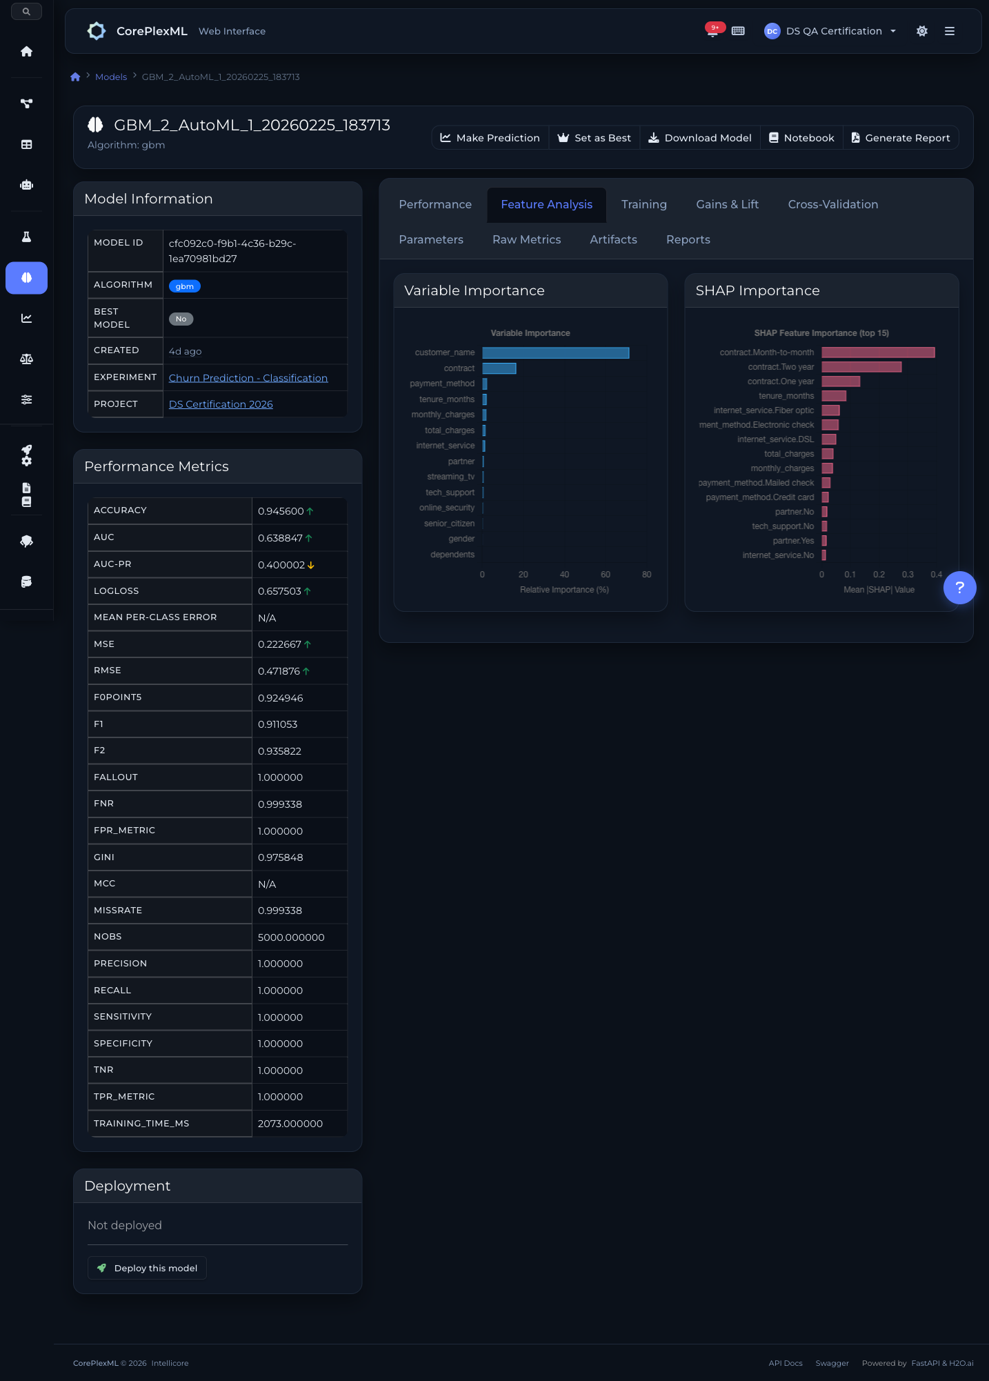Click the Generate Report button
This screenshot has width=989, height=1381.
pos(901,138)
